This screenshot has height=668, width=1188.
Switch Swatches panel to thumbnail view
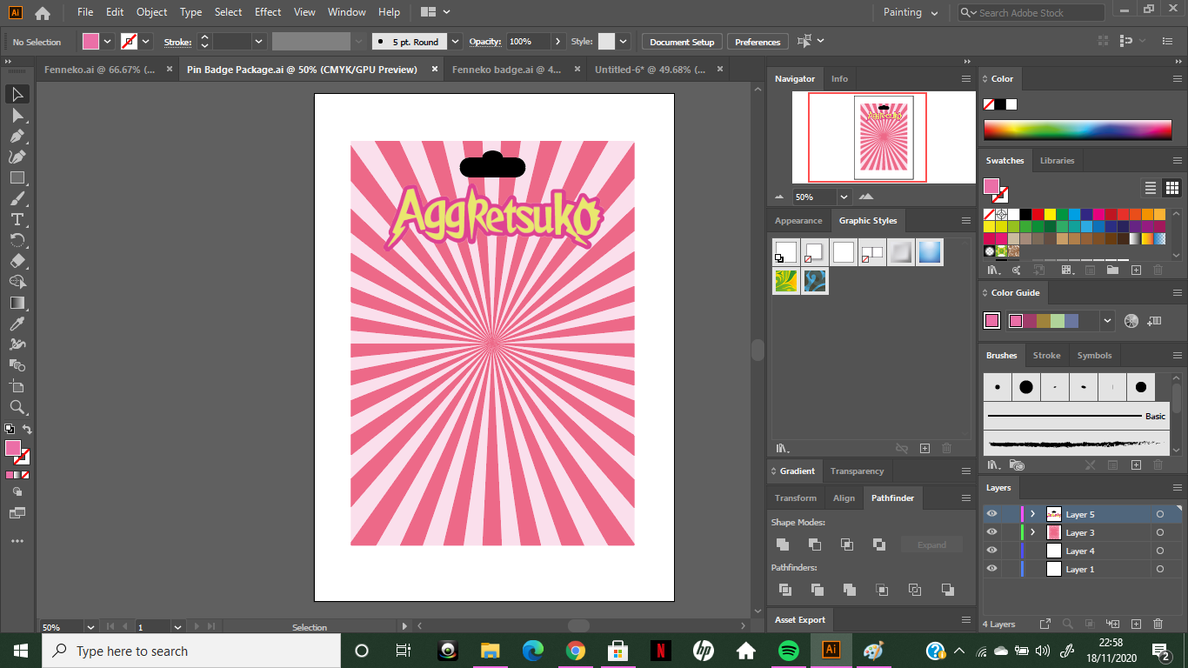(1171, 188)
